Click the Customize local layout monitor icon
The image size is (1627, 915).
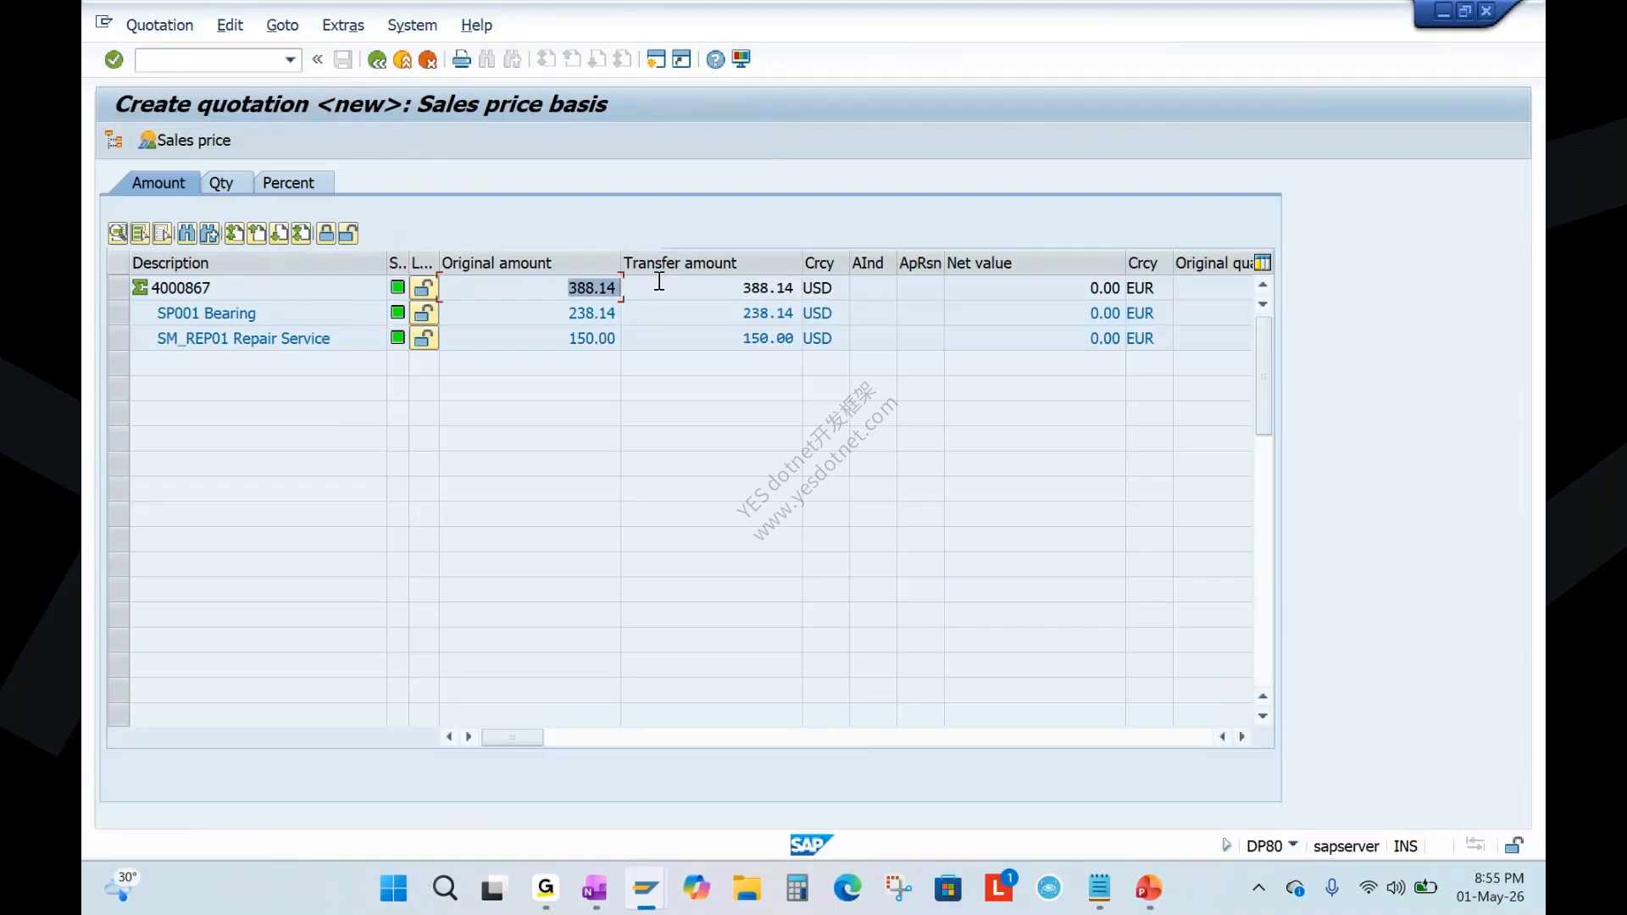click(x=741, y=59)
